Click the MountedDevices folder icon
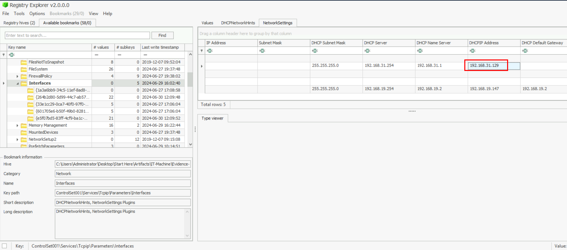The width and height of the screenshot is (567, 250). [24, 132]
